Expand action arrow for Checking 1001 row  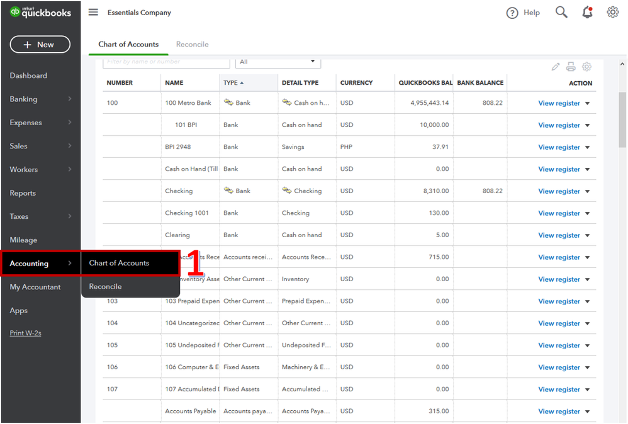point(587,213)
